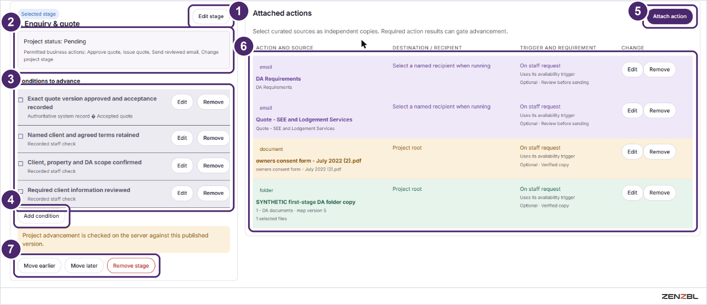
Task: Open 'SYNTHETIC first-stage DA folder copy' title
Action: point(306,202)
